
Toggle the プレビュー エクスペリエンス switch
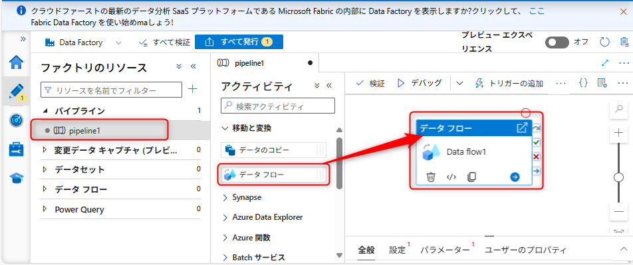[557, 42]
